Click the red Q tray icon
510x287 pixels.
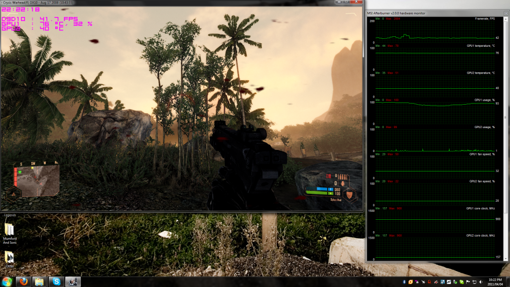pyautogui.click(x=429, y=282)
